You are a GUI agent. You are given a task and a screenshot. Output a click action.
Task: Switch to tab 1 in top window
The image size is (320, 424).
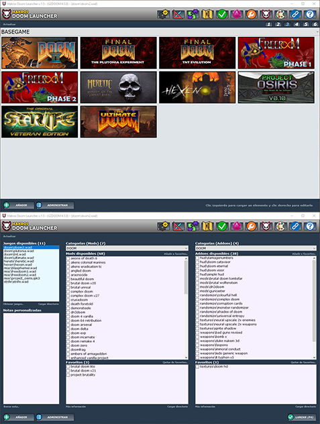(268, 24)
